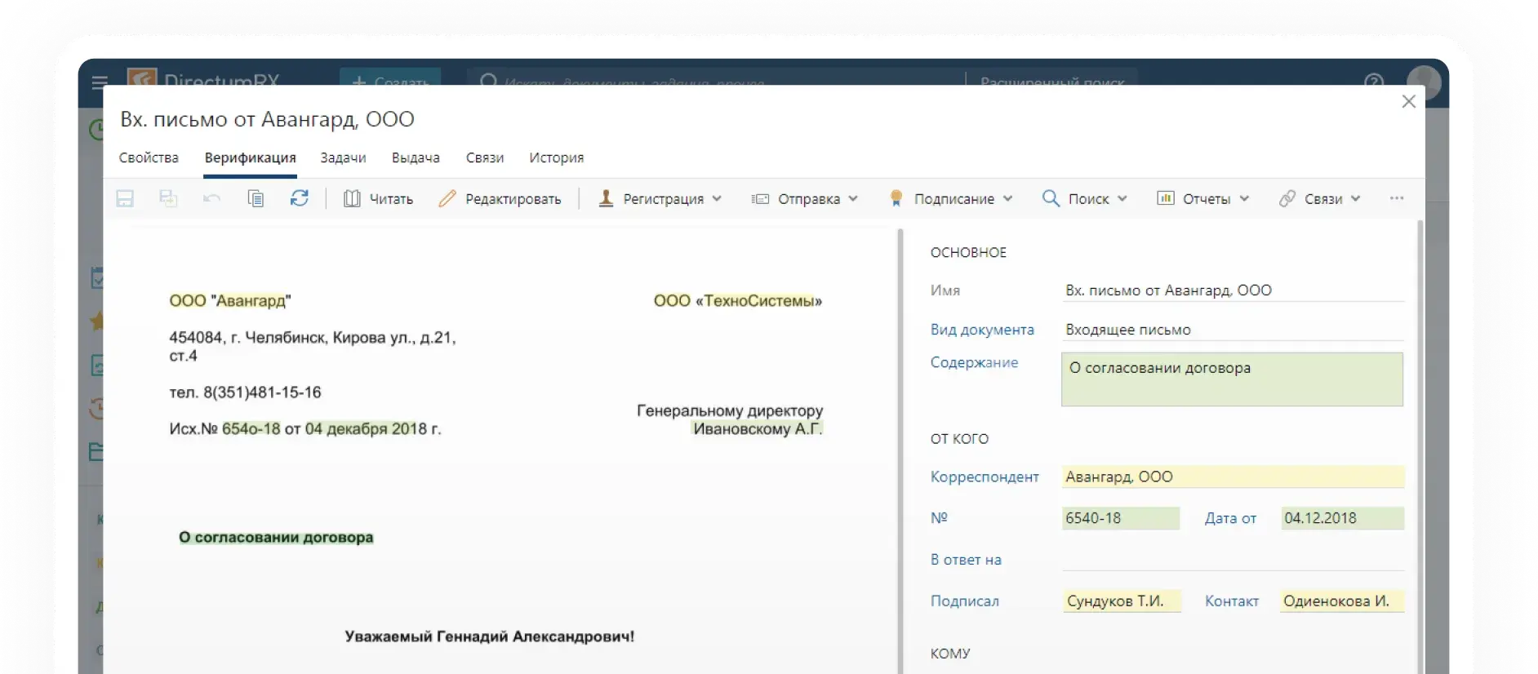Select the Верификация tab
The image size is (1538, 674).
pyautogui.click(x=251, y=157)
